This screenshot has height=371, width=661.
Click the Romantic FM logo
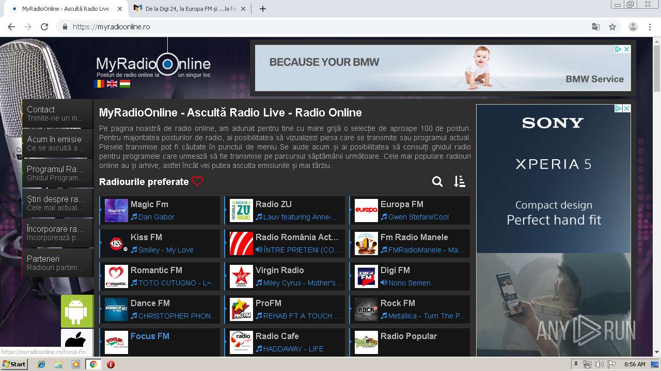[x=116, y=277]
